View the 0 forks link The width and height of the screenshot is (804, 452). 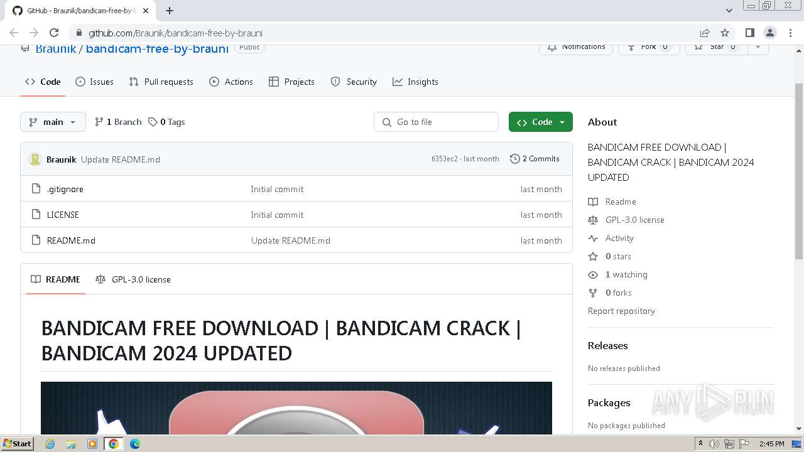pos(610,293)
